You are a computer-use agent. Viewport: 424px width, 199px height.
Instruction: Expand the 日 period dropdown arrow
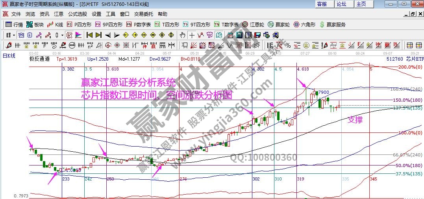(14, 35)
